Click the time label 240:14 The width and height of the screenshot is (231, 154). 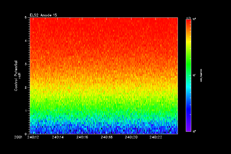pos(58,137)
